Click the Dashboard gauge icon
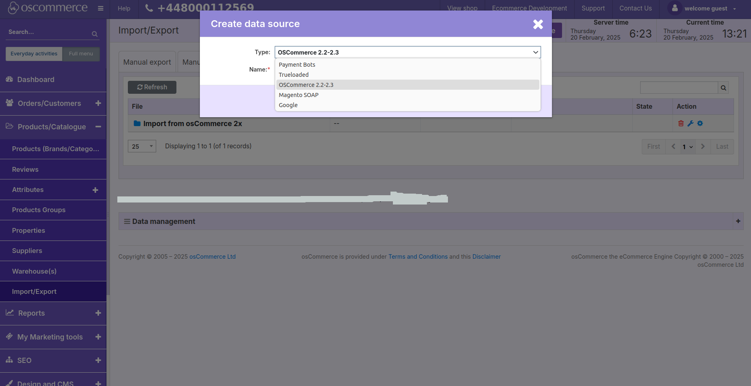Viewport: 751px width, 386px height. [x=9, y=79]
